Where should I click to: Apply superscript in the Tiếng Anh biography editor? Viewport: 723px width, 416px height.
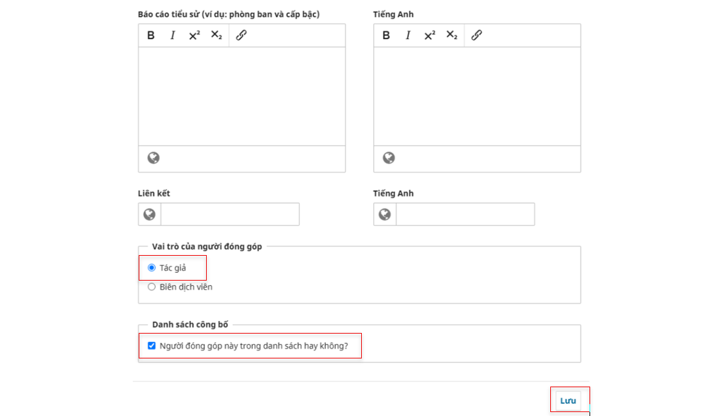point(429,35)
